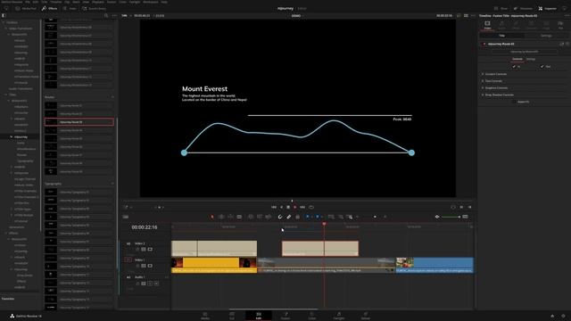Open the Mixer panel

(x=501, y=8)
